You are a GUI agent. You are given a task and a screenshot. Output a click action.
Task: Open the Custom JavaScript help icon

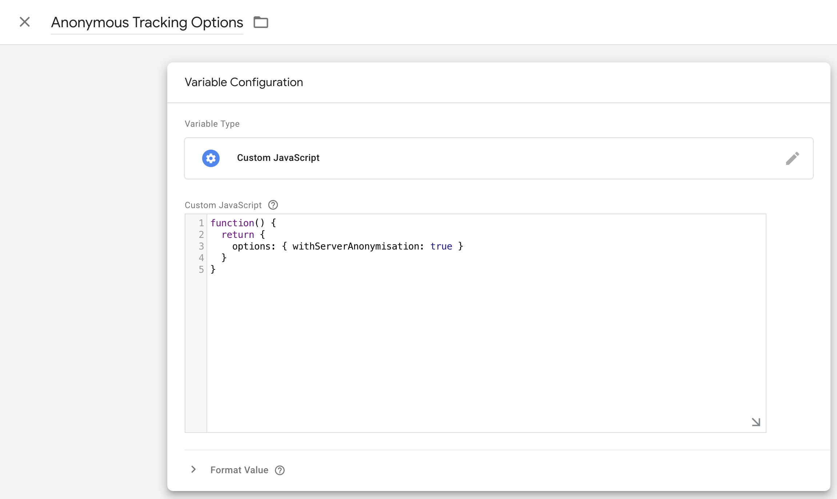pos(273,205)
